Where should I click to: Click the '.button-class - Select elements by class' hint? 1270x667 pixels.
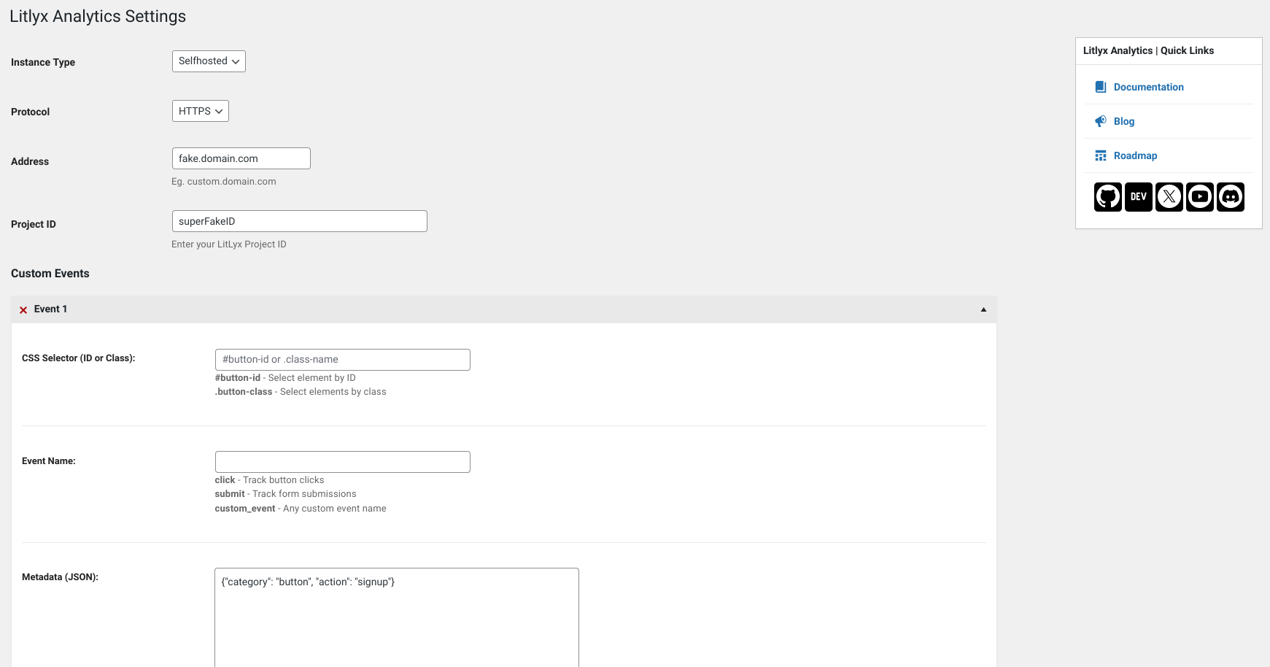[301, 392]
